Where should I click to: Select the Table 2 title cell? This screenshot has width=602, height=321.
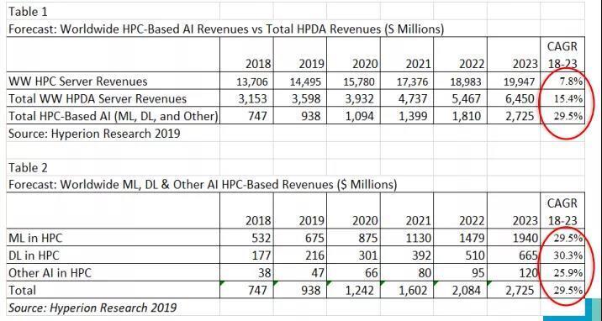(x=29, y=167)
